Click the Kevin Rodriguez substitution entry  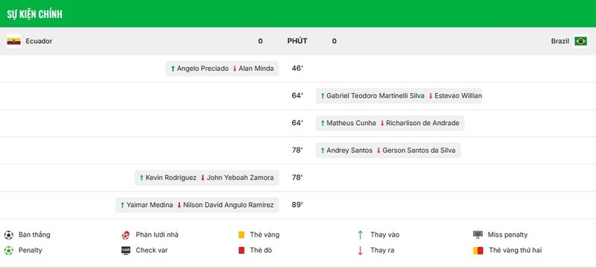point(207,178)
